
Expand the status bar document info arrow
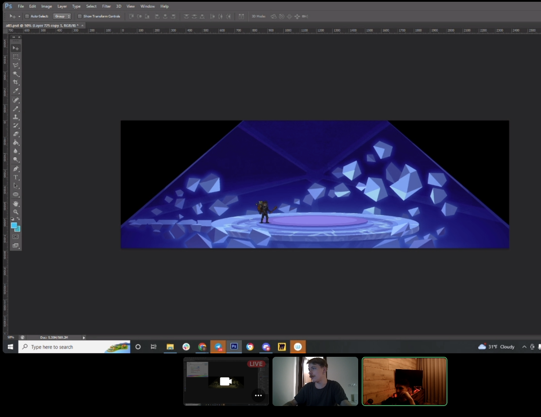(x=84, y=337)
